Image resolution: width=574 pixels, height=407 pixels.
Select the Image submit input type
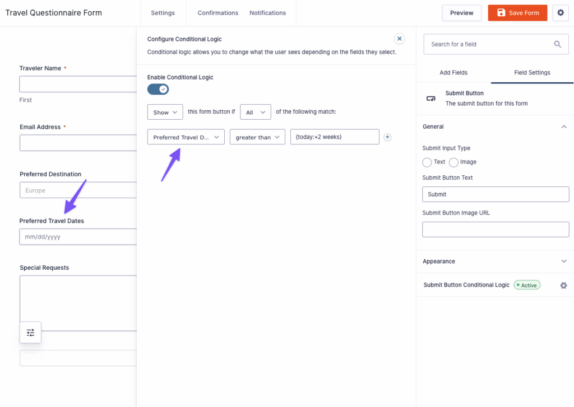point(453,162)
